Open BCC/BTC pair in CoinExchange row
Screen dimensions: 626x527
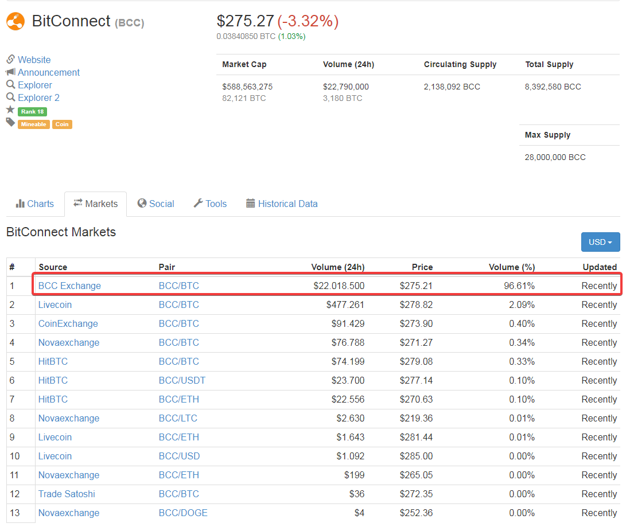179,324
